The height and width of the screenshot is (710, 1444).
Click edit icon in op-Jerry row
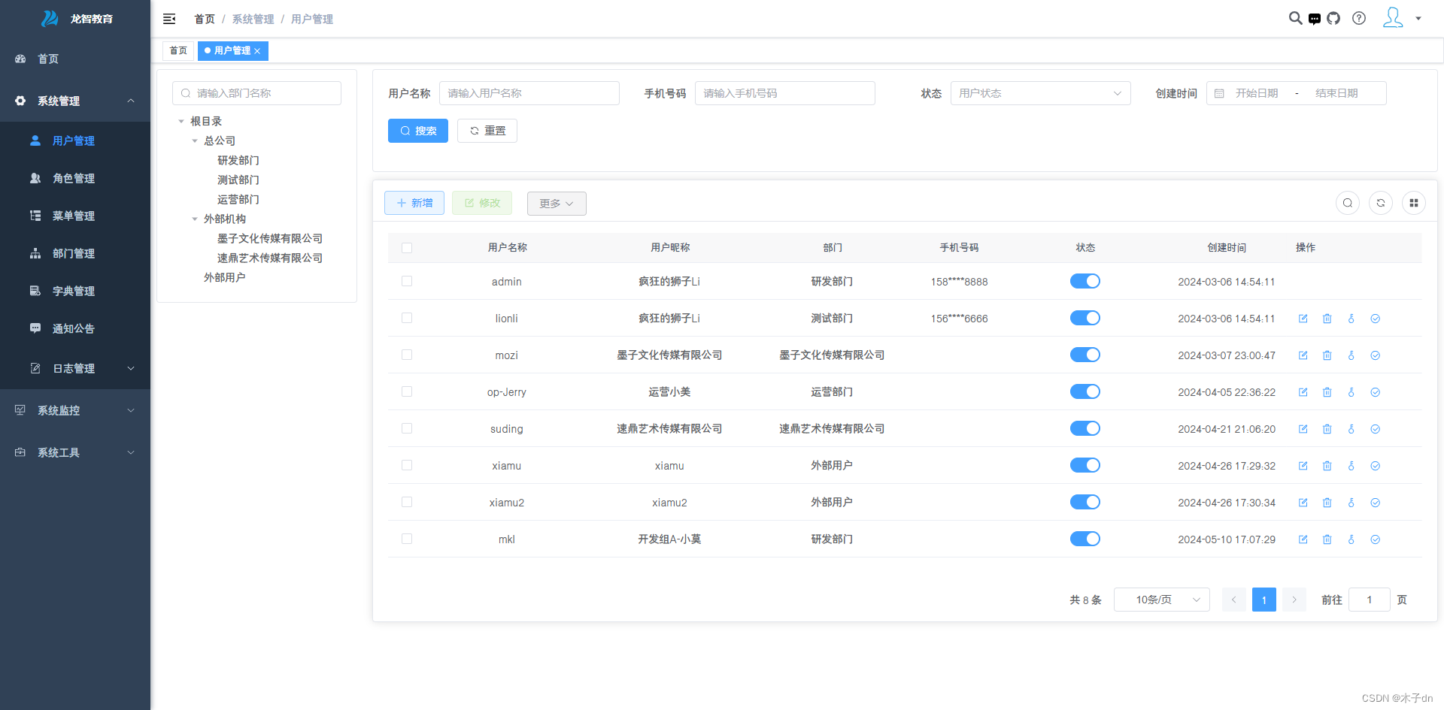pyautogui.click(x=1303, y=392)
